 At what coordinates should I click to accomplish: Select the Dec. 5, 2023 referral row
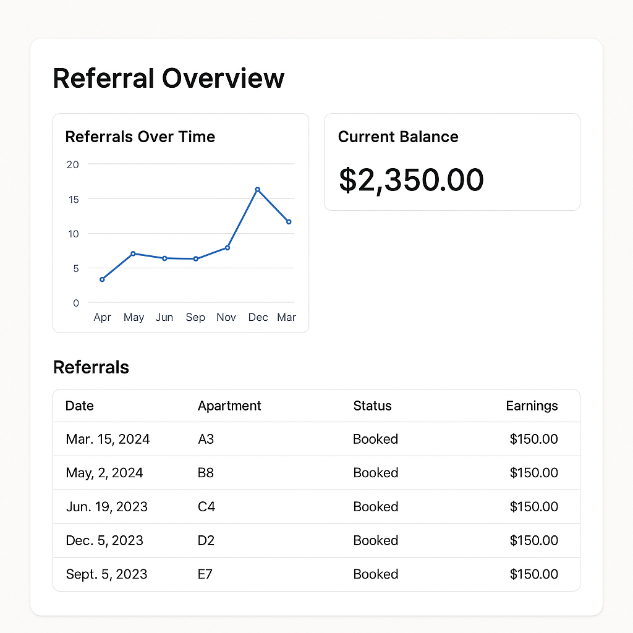click(104, 540)
